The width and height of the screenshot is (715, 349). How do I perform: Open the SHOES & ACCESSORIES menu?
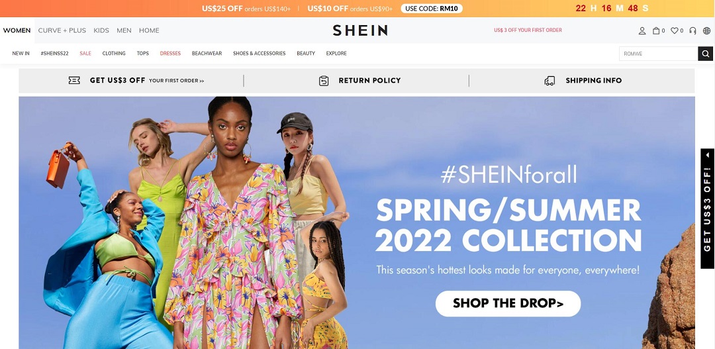pyautogui.click(x=259, y=54)
